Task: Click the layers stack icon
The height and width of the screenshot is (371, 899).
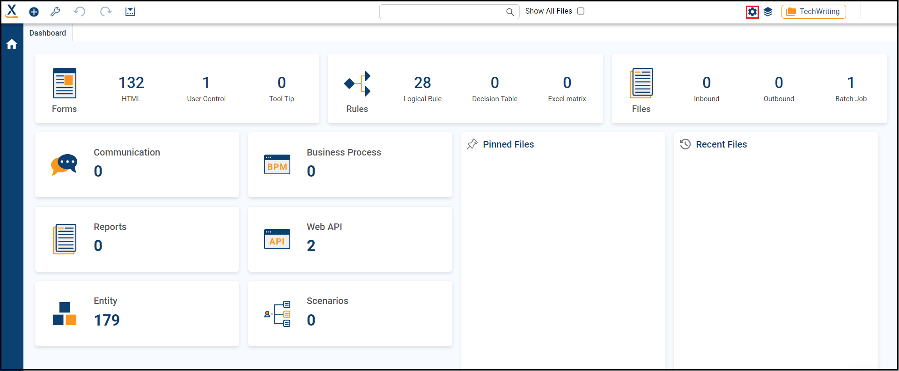Action: tap(768, 12)
